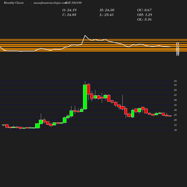Select the low value "L: 23.45"
Viewport: 187px width, 187px height.
(107, 15)
